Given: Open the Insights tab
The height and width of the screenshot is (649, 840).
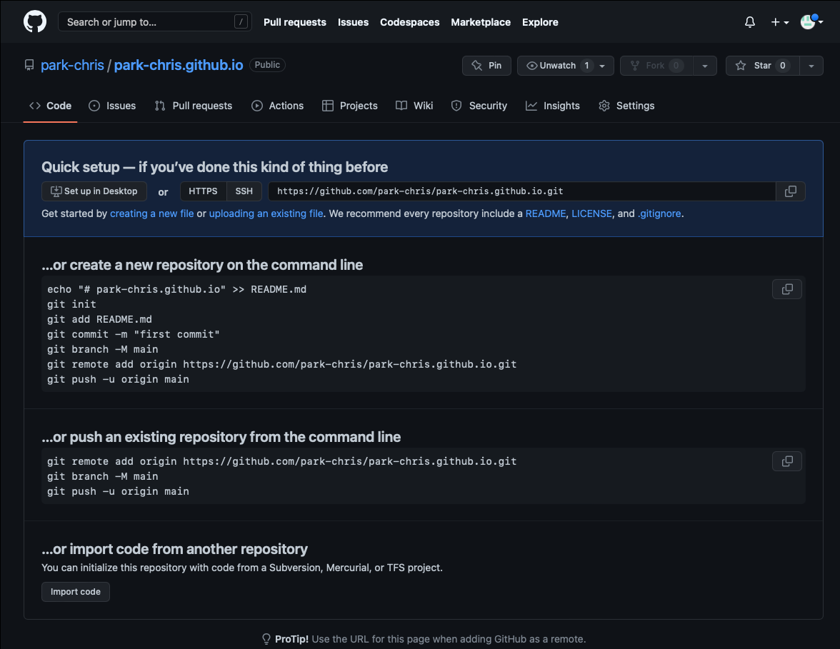Looking at the screenshot, I should pos(553,106).
